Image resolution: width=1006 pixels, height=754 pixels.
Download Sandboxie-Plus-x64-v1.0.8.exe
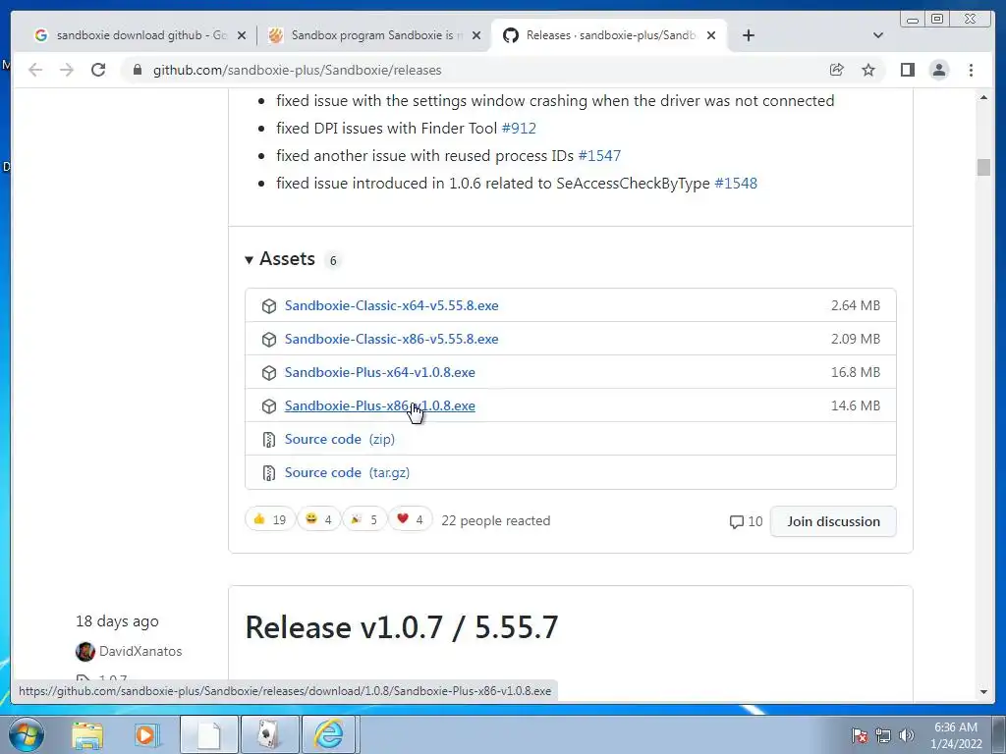380,372
